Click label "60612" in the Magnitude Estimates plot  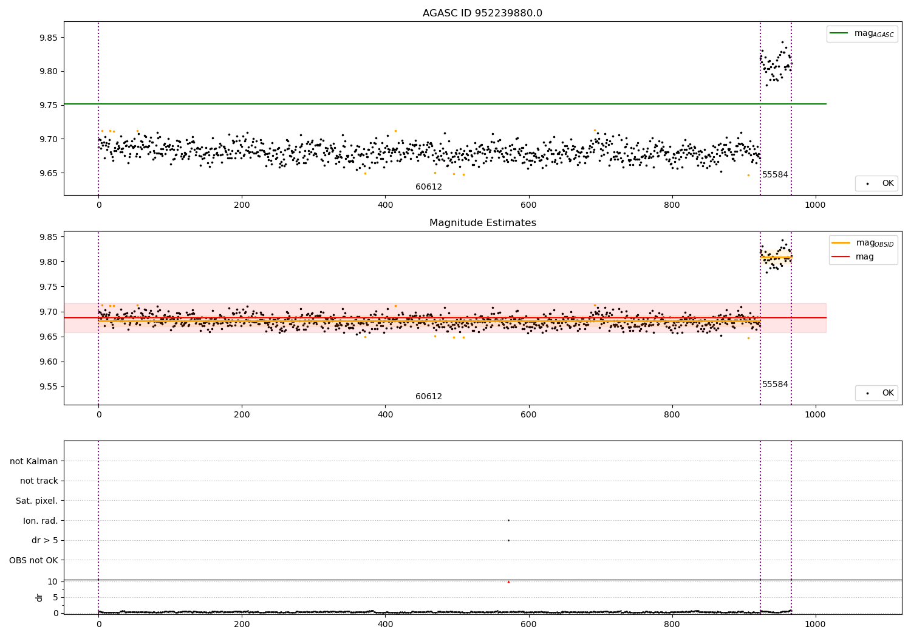tap(429, 397)
